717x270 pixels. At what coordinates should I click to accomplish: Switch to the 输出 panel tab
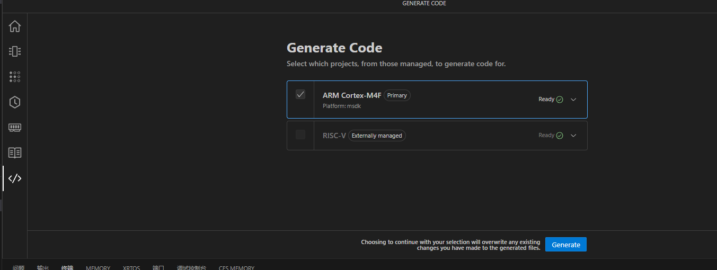(43, 268)
